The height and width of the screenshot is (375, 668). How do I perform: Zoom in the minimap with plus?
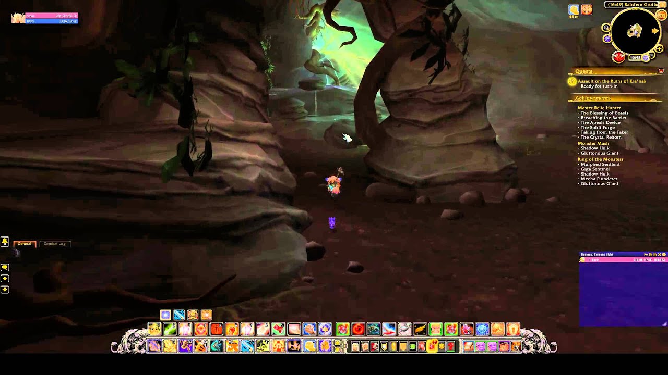tap(659, 48)
